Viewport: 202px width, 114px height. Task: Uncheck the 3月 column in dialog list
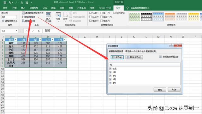pos(110,79)
